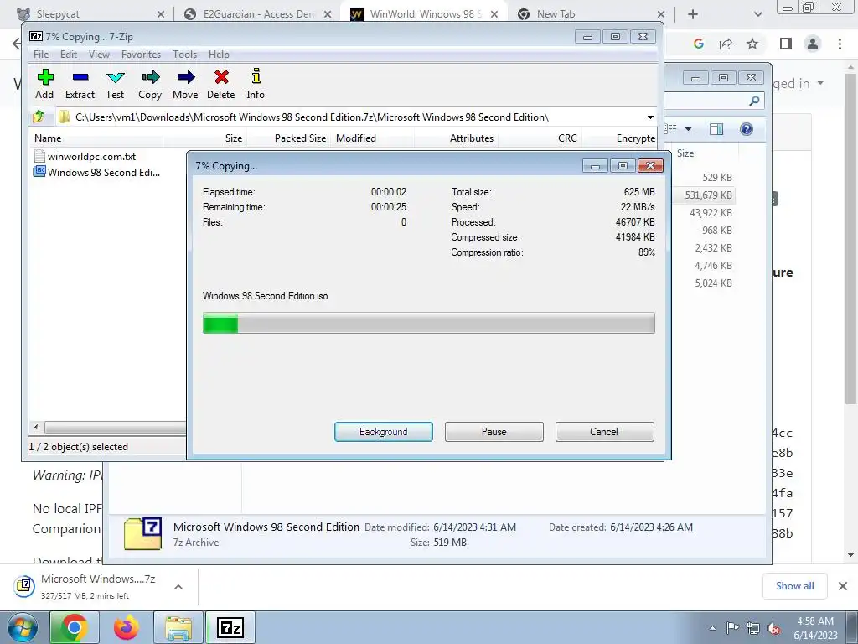Click 7-Zip in the taskbar

pos(230,627)
